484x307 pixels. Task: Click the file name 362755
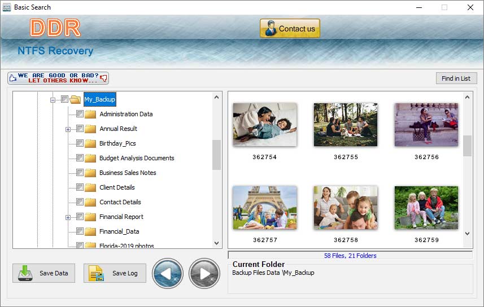(x=346, y=157)
